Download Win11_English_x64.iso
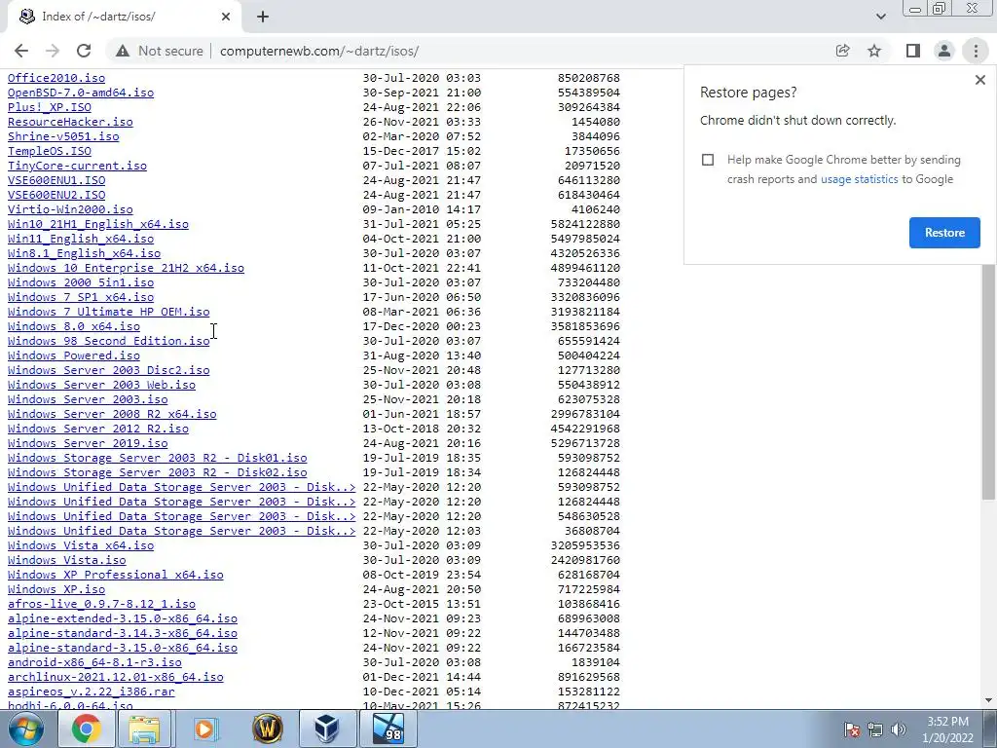The image size is (997, 748). [x=81, y=239]
